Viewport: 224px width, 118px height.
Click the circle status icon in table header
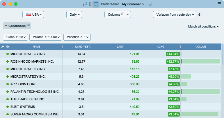pyautogui.click(x=8, y=47)
